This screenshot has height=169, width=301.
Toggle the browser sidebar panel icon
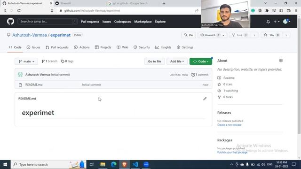(281, 10)
